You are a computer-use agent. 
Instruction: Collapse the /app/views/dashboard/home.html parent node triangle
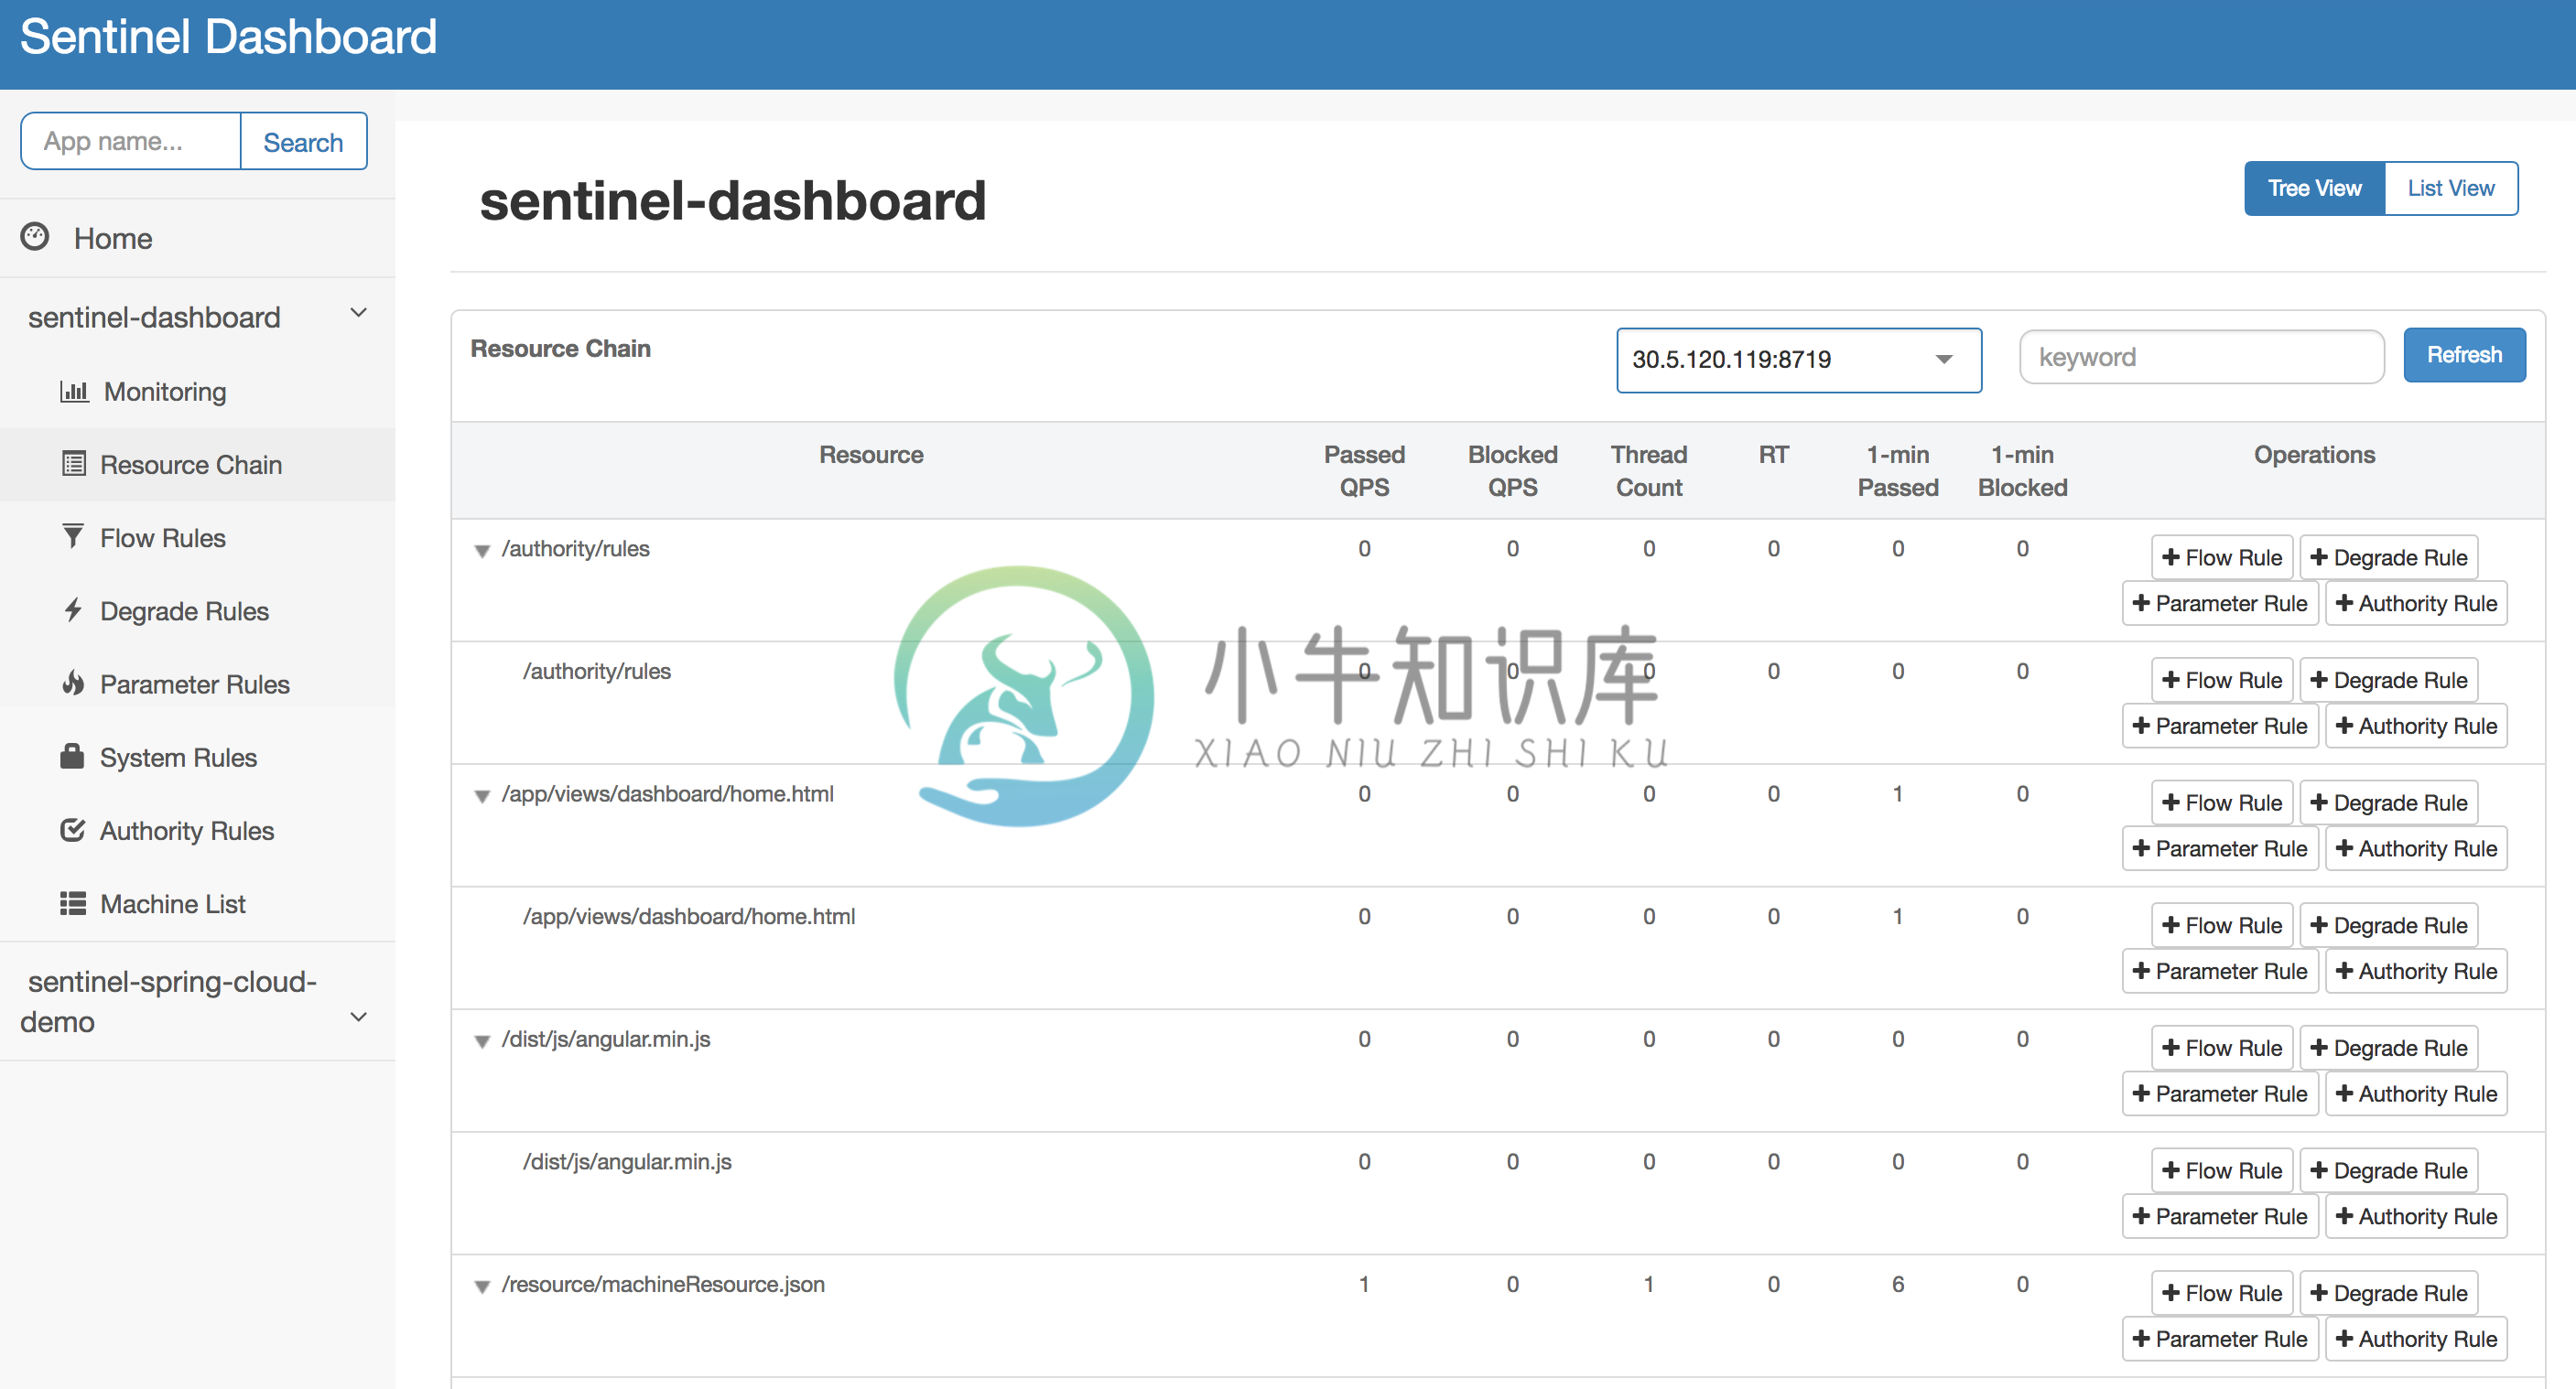482,795
